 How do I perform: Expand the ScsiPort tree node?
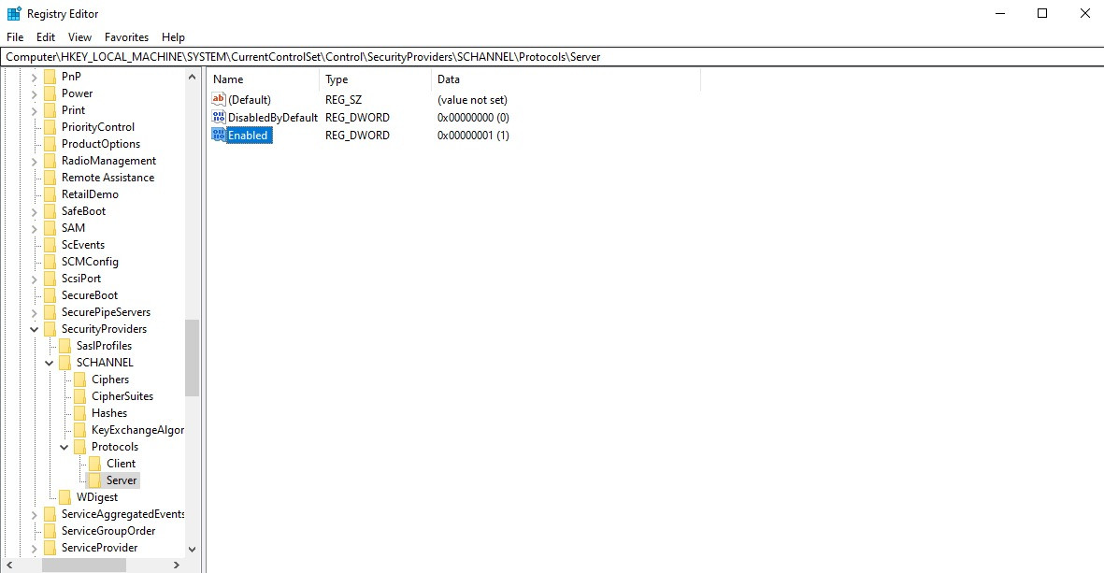(x=34, y=279)
